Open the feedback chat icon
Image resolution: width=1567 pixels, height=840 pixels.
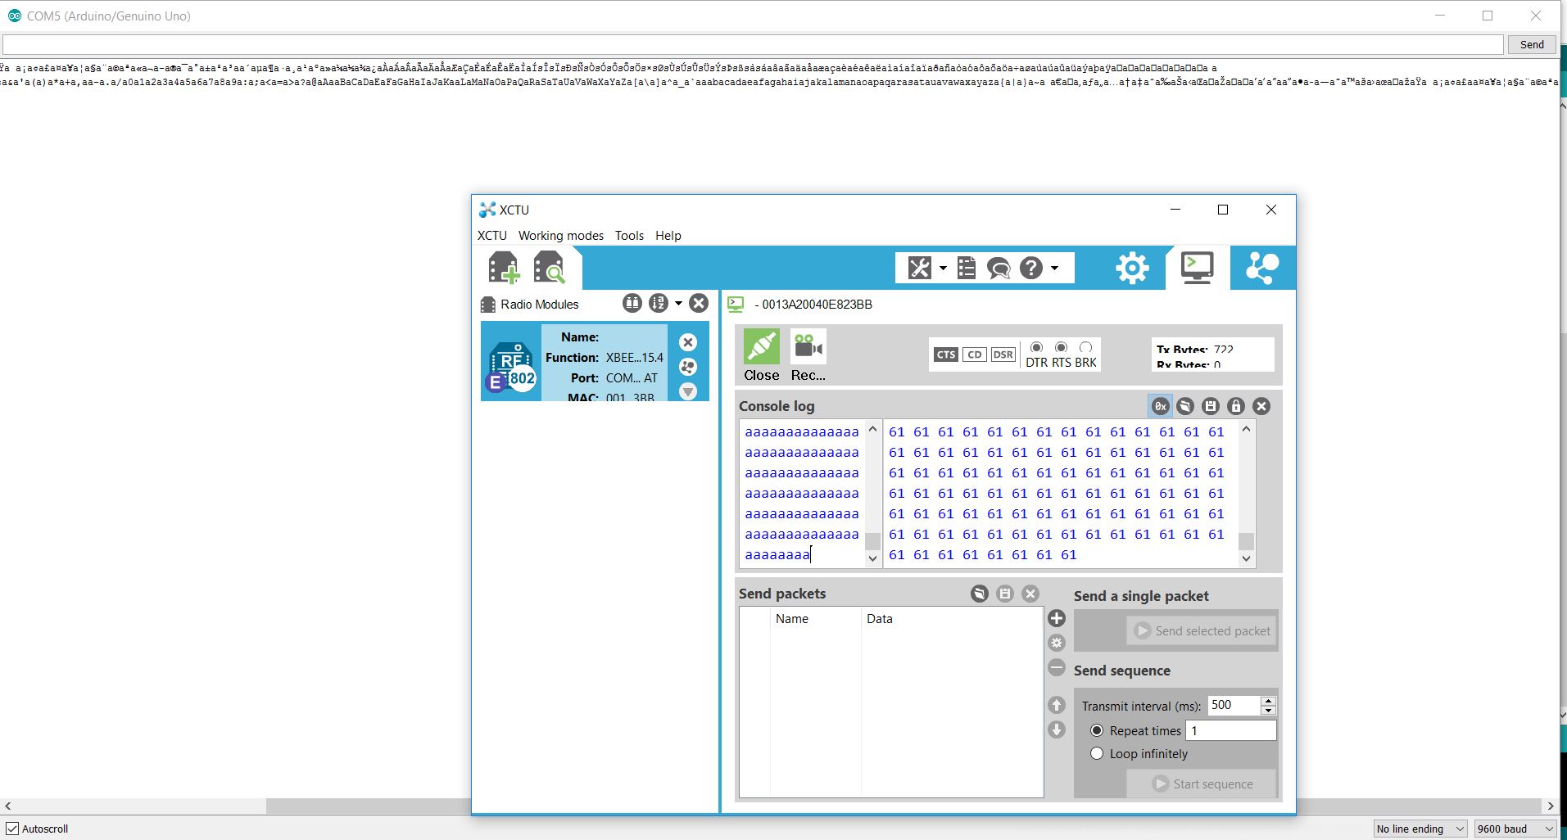999,268
